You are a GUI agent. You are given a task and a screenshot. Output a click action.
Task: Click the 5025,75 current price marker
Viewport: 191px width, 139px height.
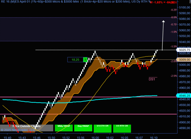[x=184, y=50]
